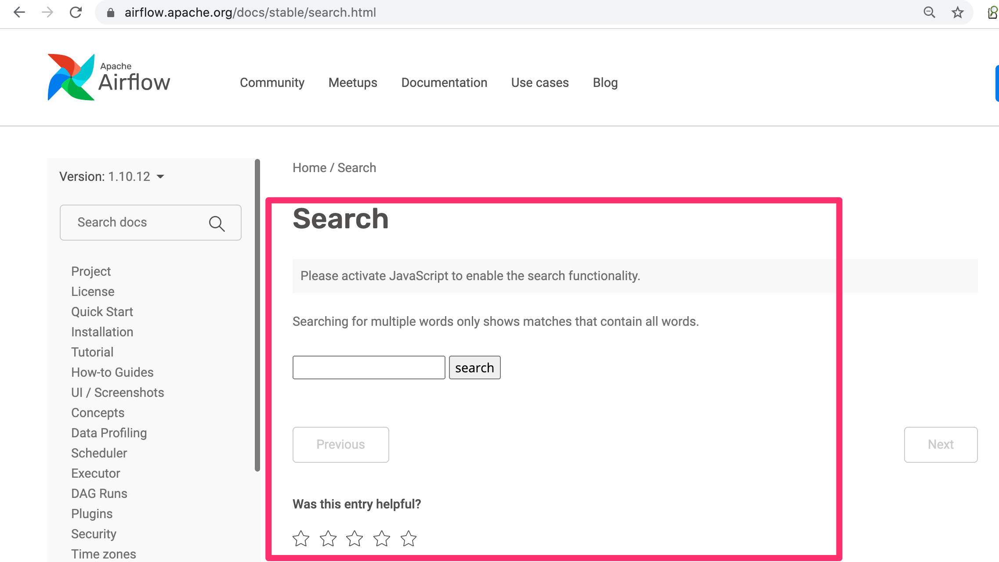The image size is (999, 562).
Task: Open the Quick Start sidebar link
Action: point(102,311)
